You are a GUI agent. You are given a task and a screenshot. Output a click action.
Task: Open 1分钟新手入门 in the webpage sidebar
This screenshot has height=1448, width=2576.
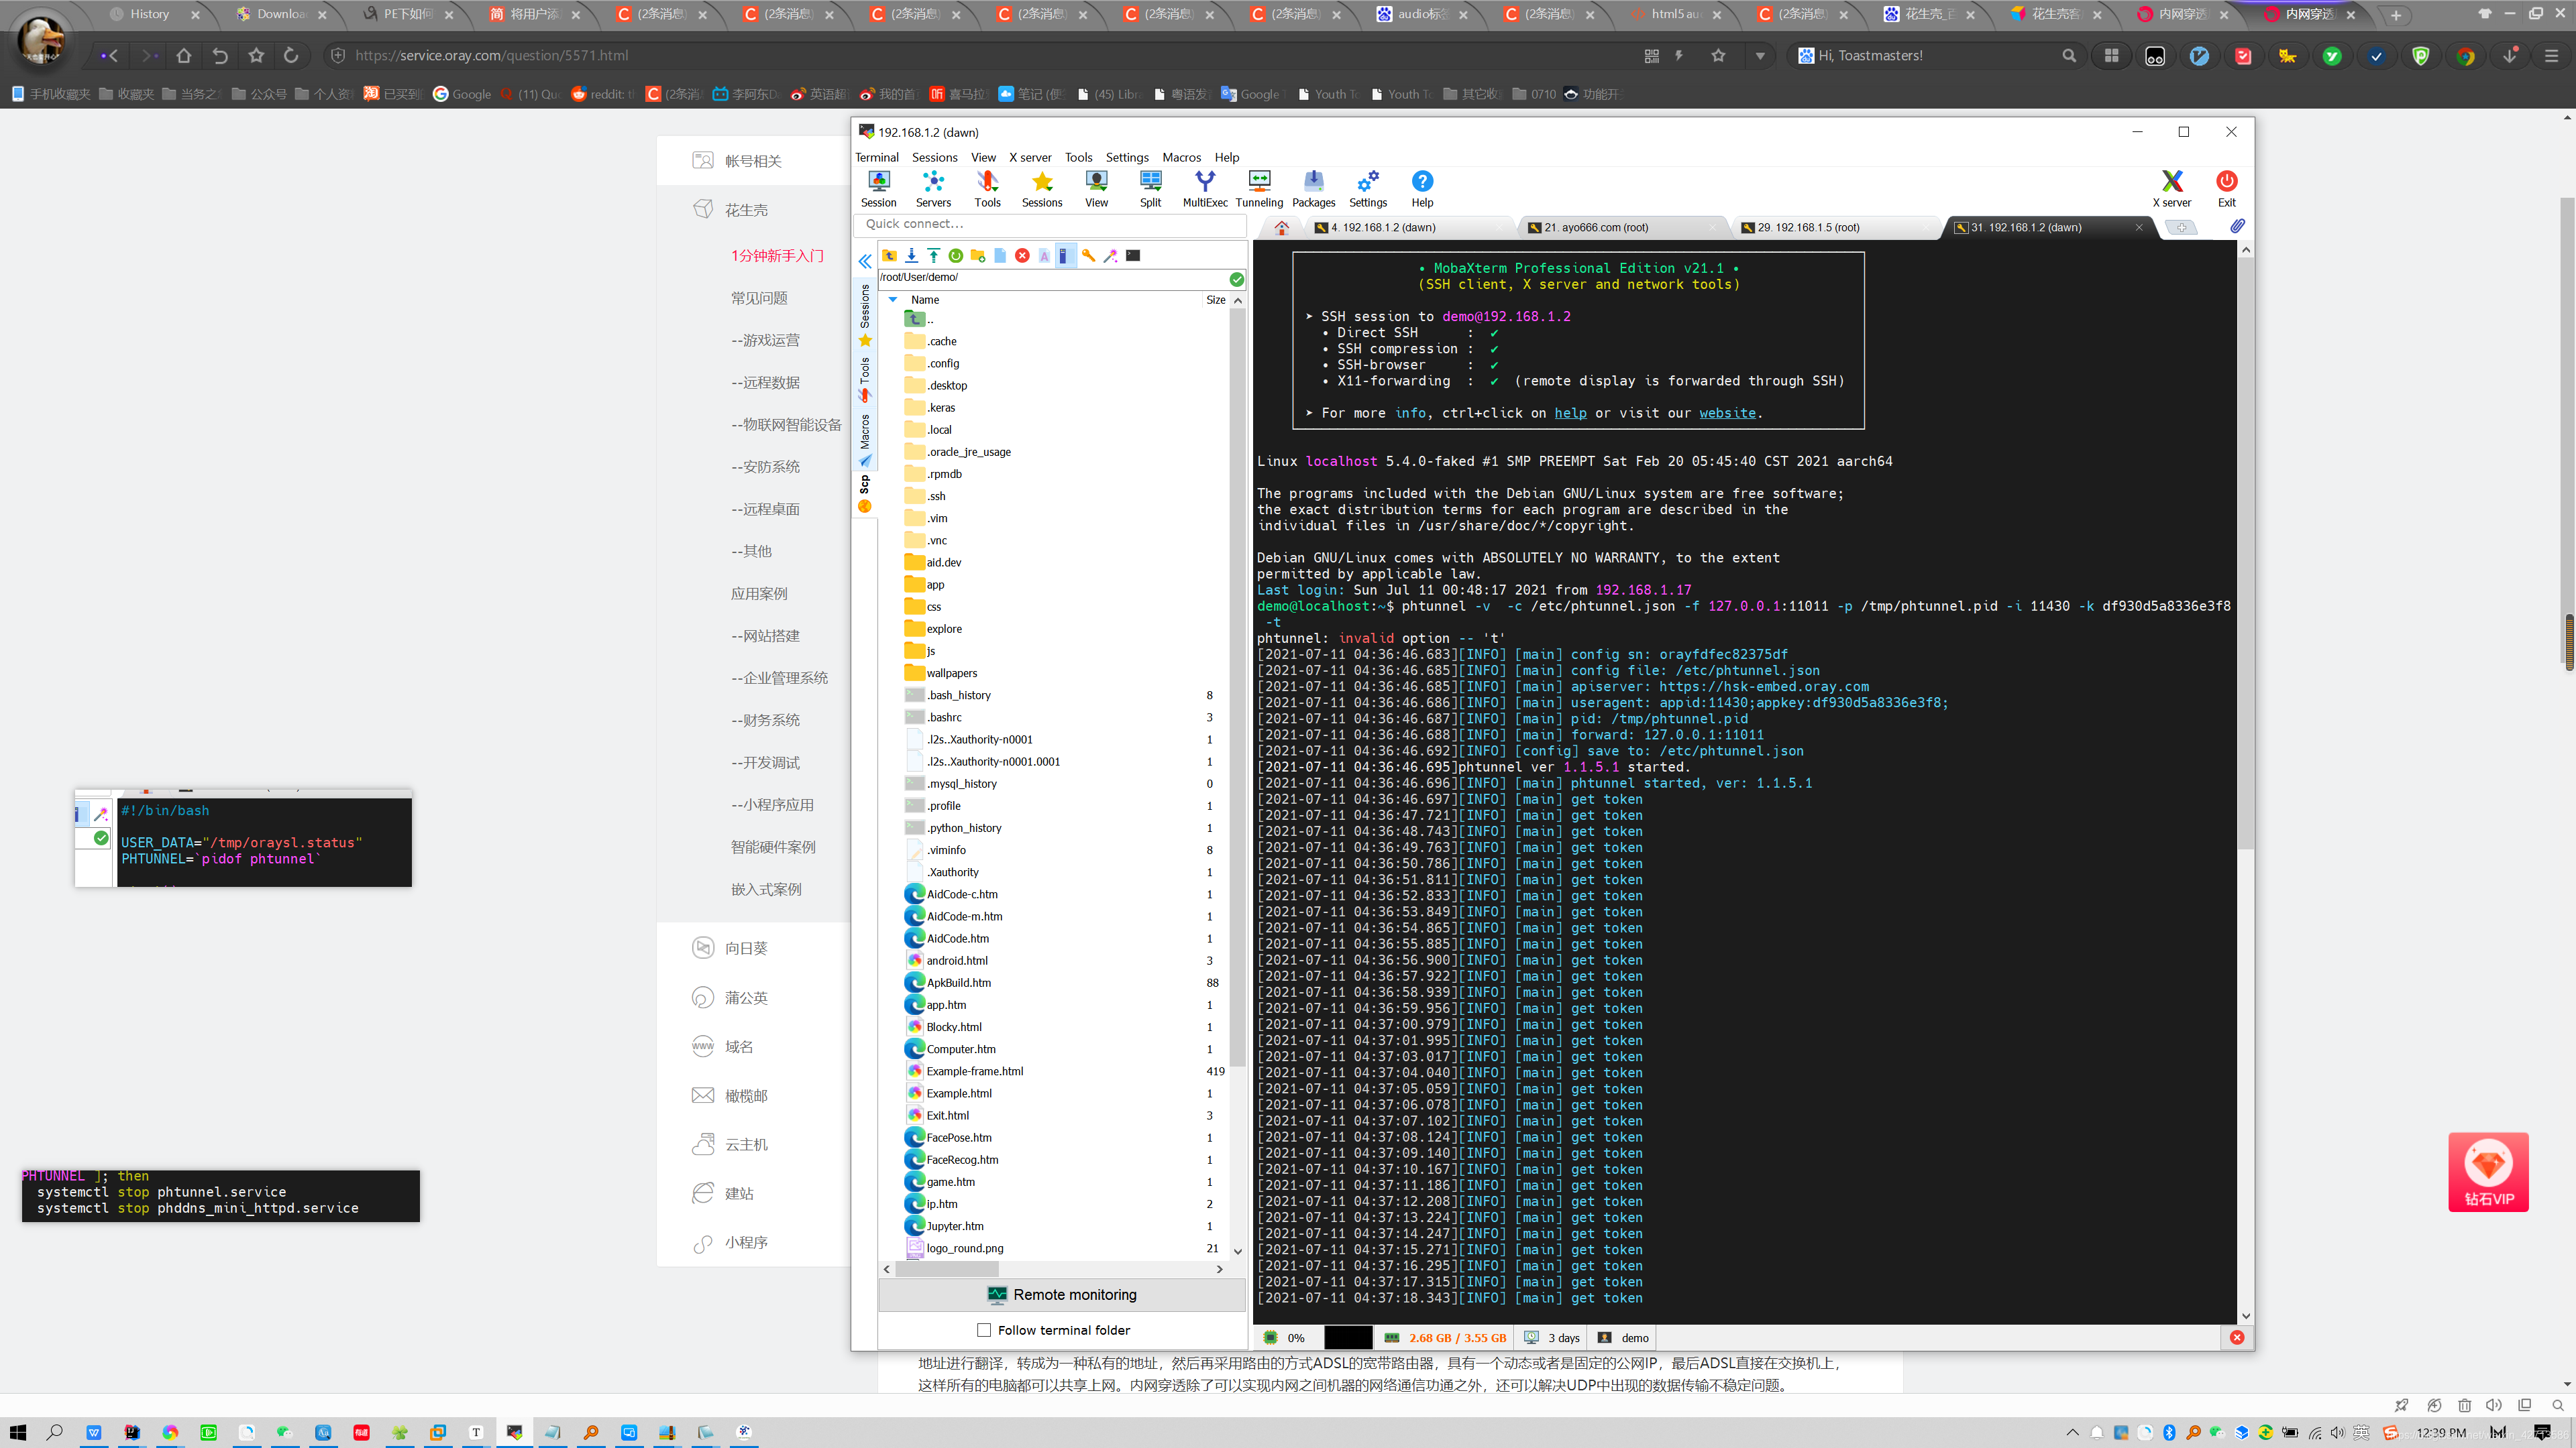point(777,256)
